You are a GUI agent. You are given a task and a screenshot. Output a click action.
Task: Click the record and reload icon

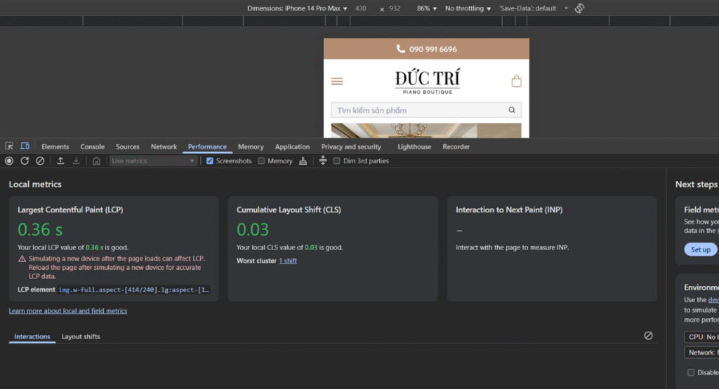25,161
